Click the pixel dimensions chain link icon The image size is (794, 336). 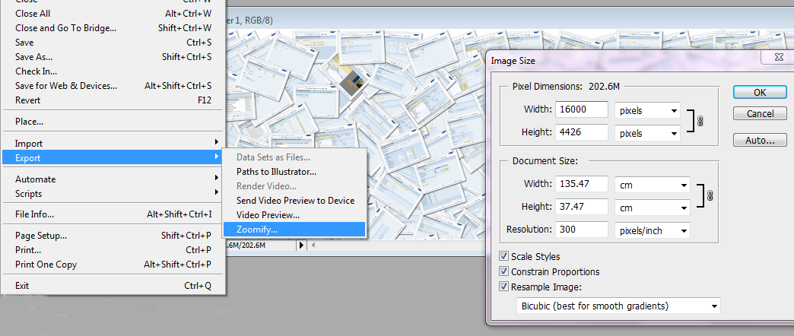tap(700, 121)
